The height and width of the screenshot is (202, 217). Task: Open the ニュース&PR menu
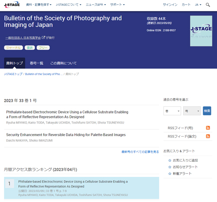point(96,5)
